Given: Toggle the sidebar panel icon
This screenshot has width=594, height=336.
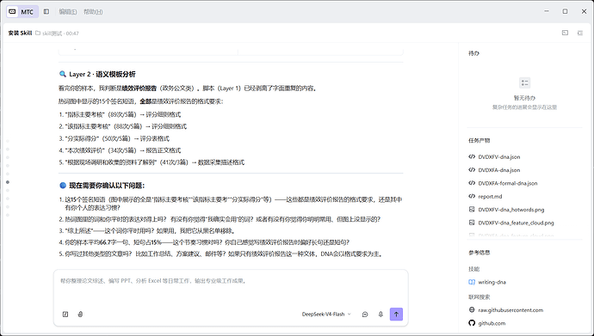Looking at the screenshot, I should tap(46, 12).
